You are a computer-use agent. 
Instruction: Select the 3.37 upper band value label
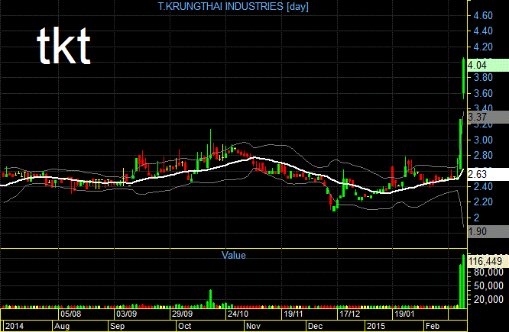tap(488, 117)
